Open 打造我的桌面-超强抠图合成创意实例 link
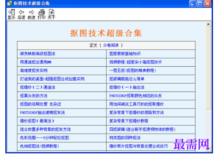The image size is (216, 156). point(52,79)
